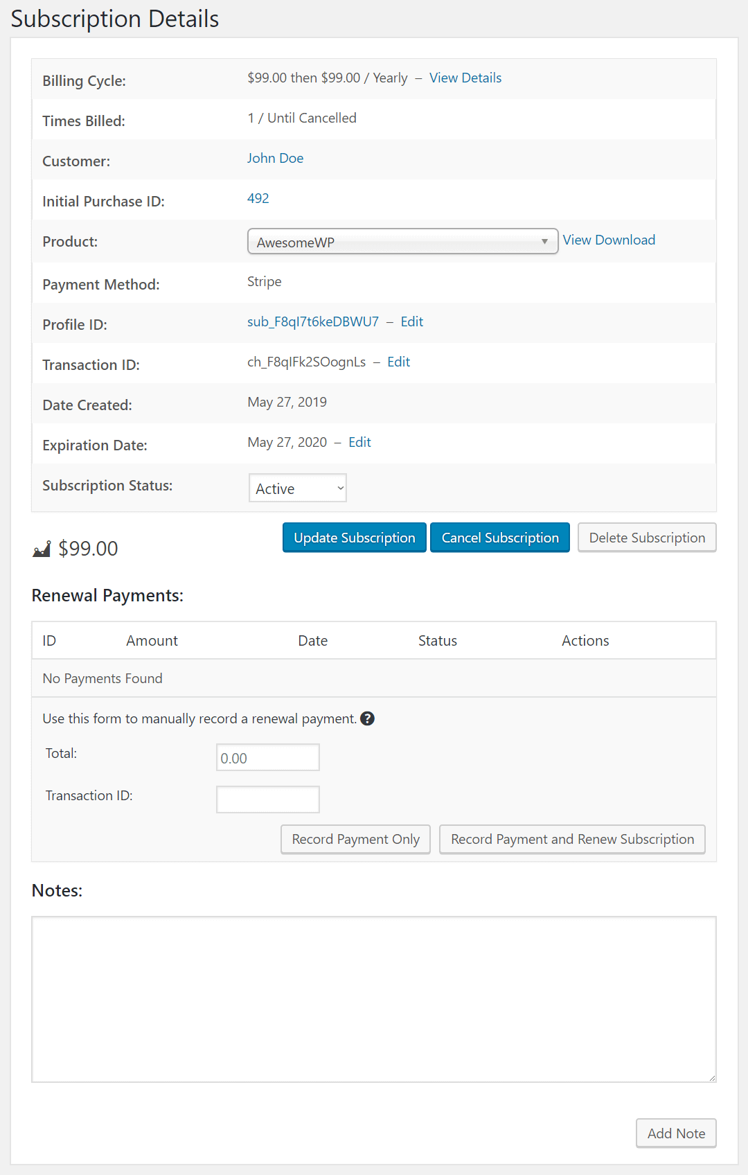Screen dimensions: 748x1175
Task: Edit the Transaction ID
Action: coord(398,362)
